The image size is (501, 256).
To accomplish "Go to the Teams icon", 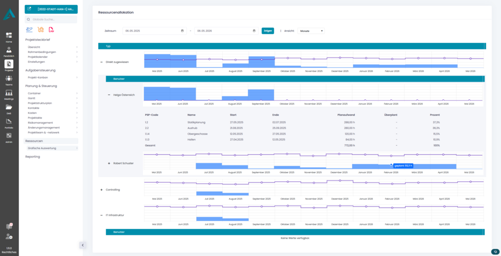I will point(9,79).
